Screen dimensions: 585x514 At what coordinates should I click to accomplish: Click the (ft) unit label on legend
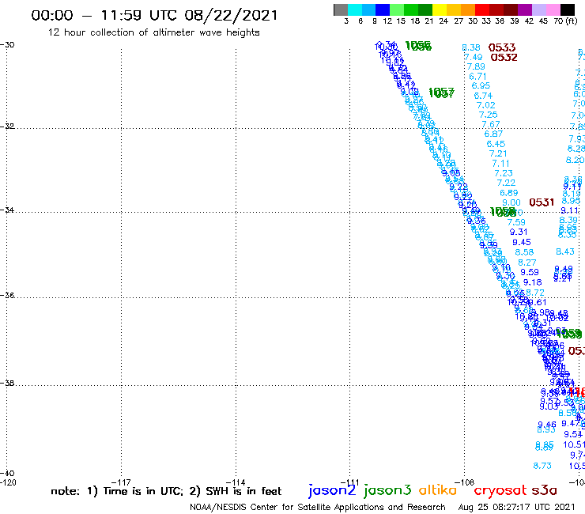[x=571, y=21]
